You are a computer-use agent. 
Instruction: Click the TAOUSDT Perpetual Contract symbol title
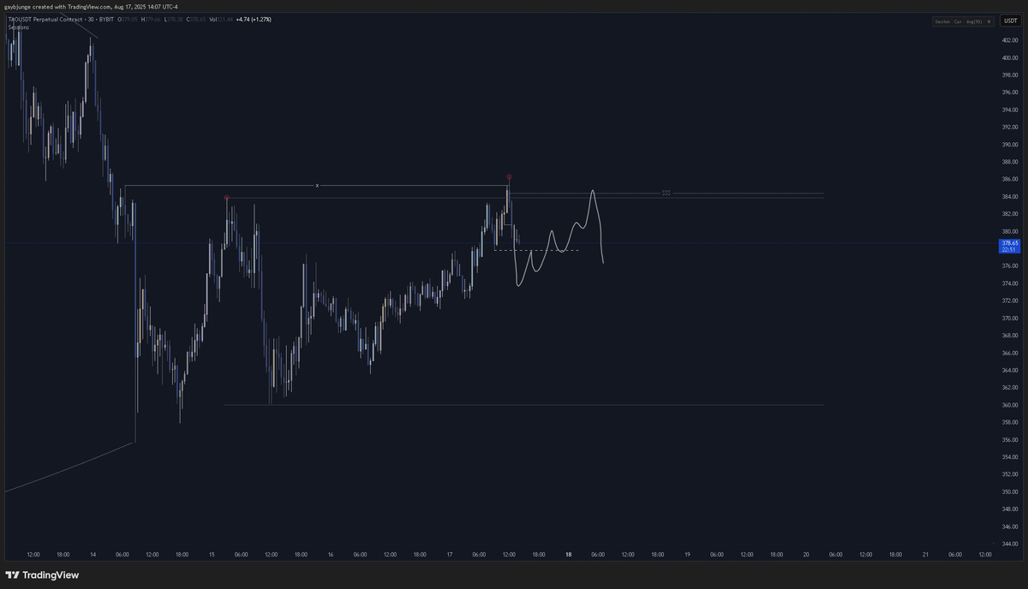[x=45, y=19]
